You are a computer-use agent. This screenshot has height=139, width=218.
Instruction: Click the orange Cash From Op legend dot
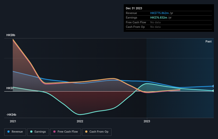pyautogui.click(x=86, y=132)
